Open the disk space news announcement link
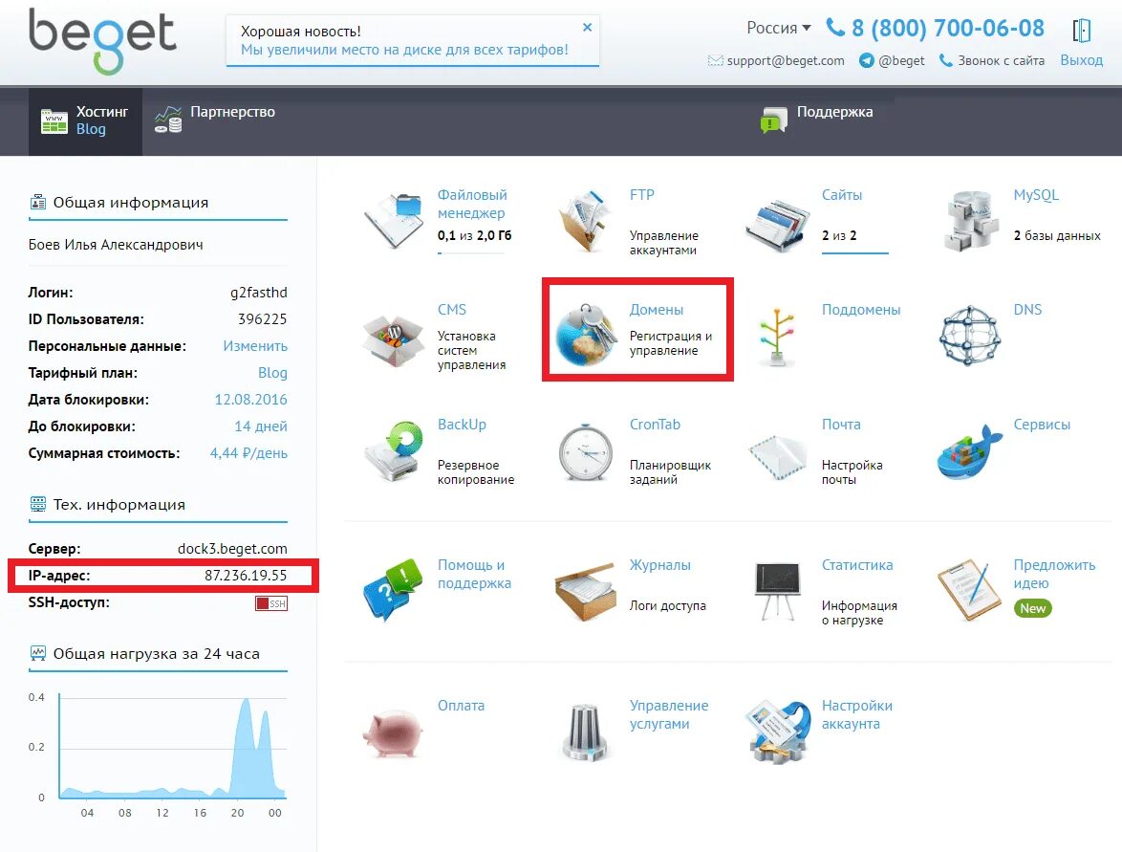The height and width of the screenshot is (852, 1122). tap(404, 50)
